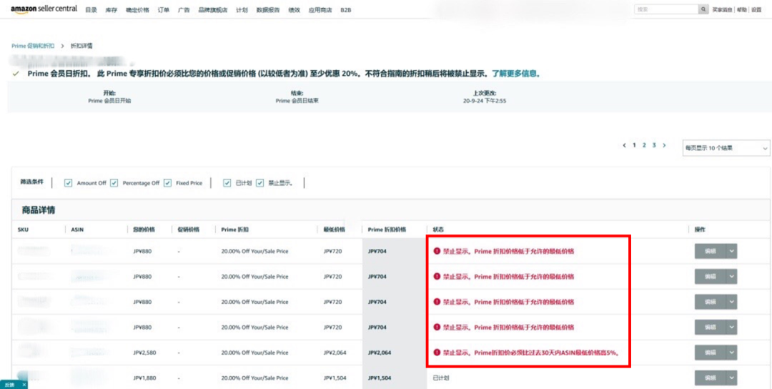Toggle the Percentage Off checkbox

[116, 183]
